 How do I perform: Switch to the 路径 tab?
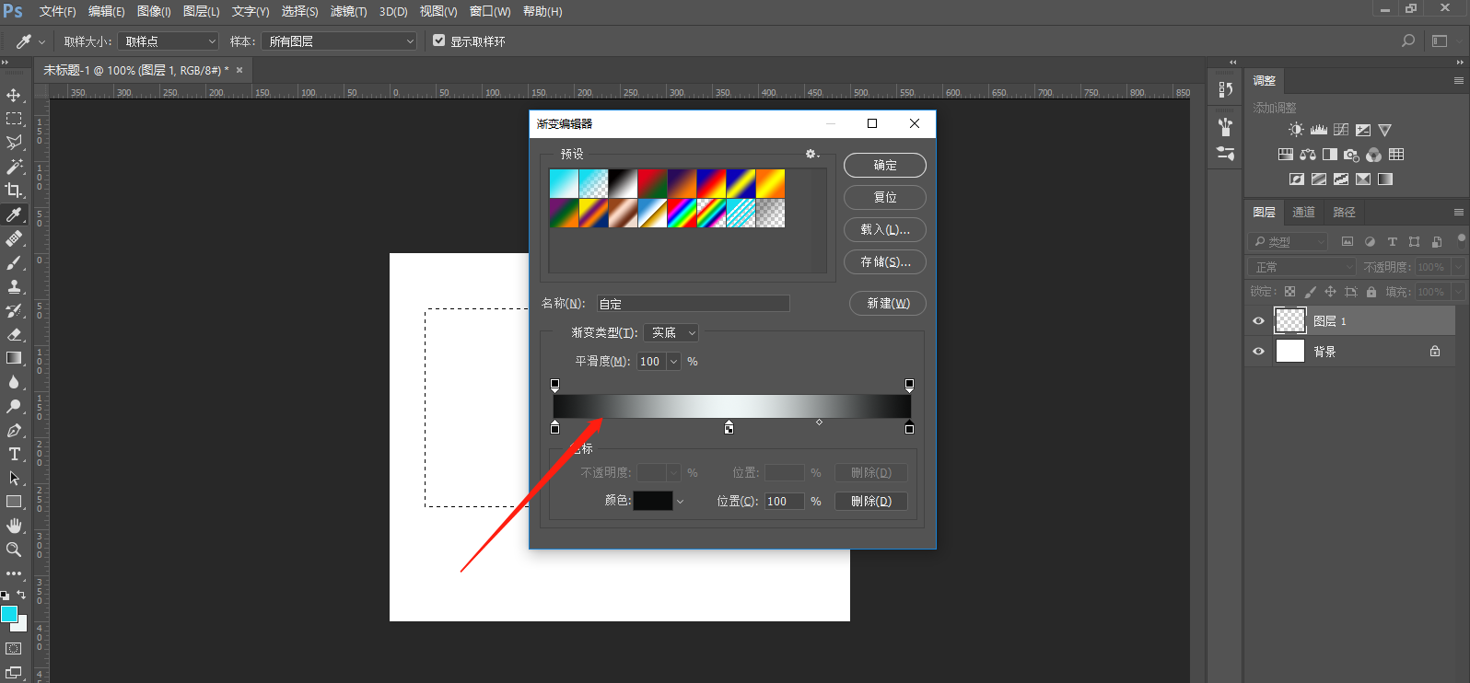1344,213
